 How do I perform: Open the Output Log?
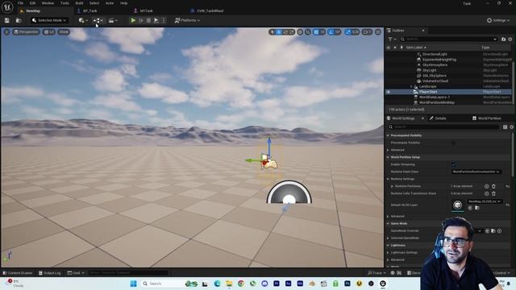(50, 273)
